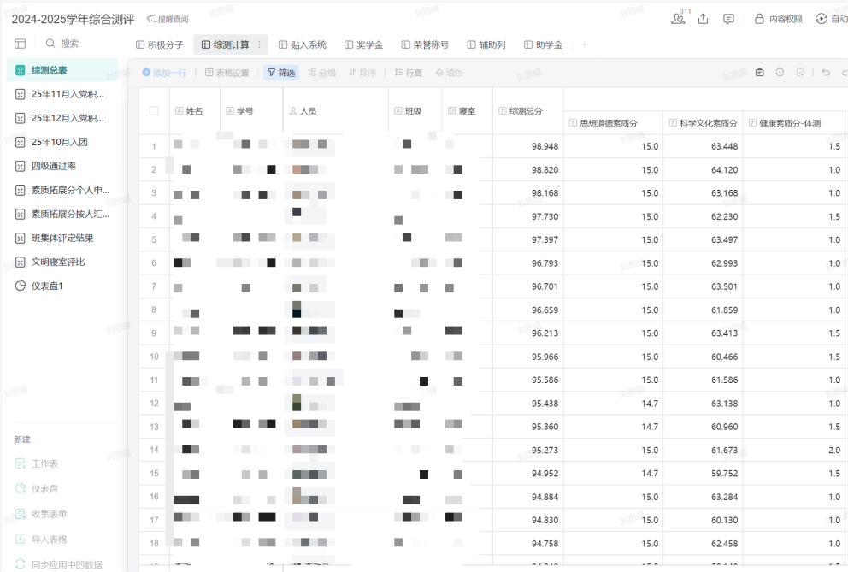848x572 pixels.
Task: Click 添加一行 to add a row
Action: pos(164,73)
